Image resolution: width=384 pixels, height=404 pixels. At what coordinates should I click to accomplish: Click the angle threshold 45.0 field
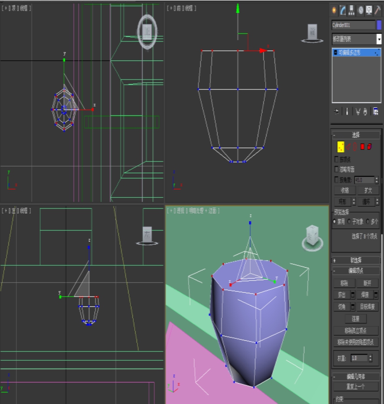tap(364, 180)
